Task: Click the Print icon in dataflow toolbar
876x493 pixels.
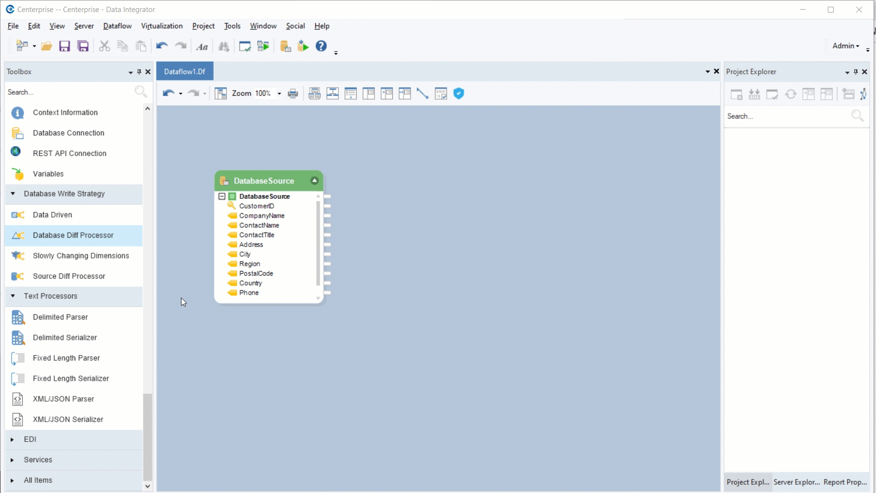Action: tap(293, 93)
